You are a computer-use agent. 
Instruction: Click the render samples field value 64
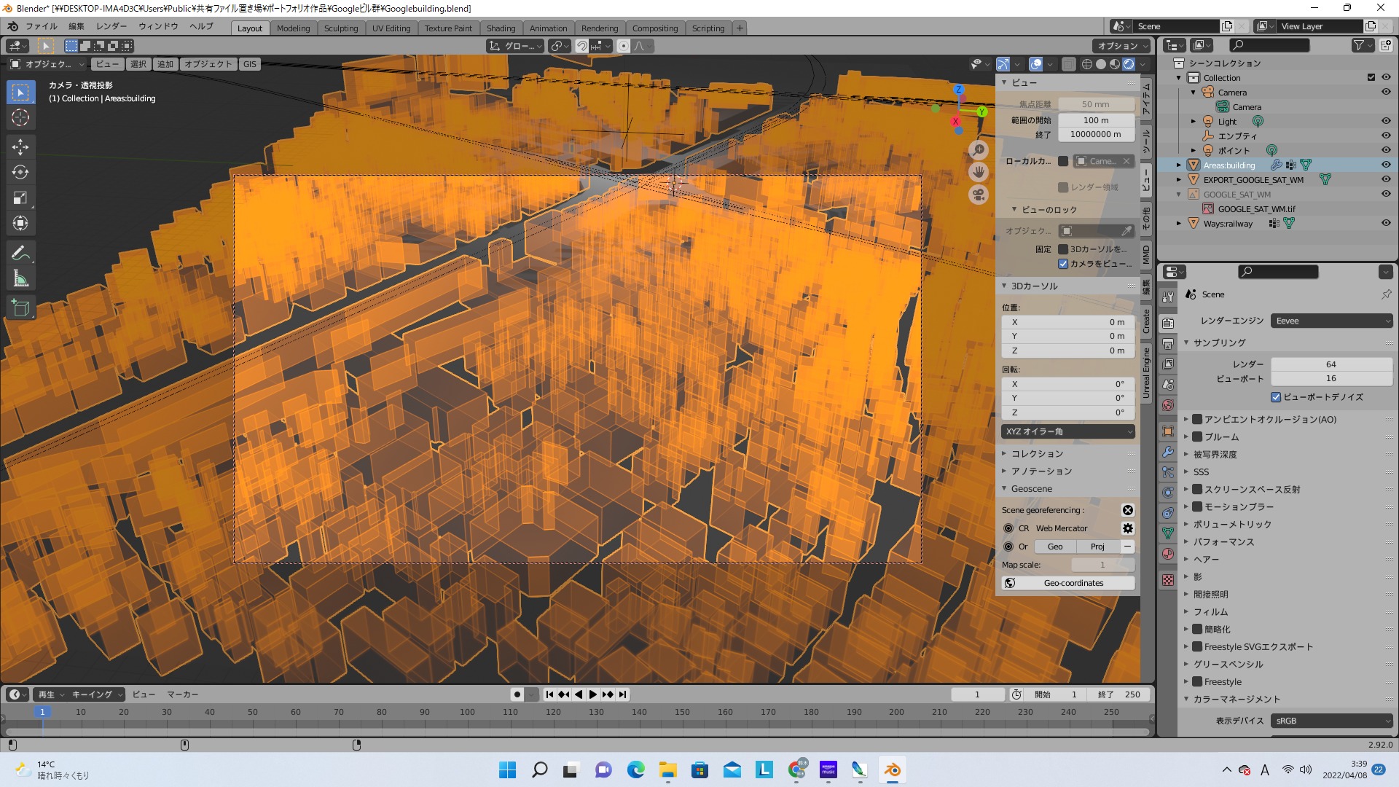[x=1331, y=364]
